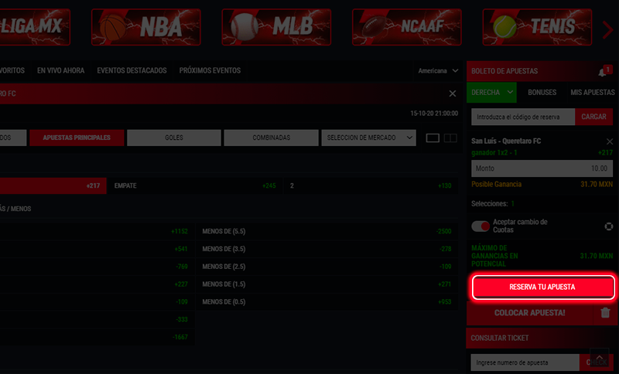Expand the DERECHA bet type dropdown
The image size is (619, 374).
pos(491,92)
